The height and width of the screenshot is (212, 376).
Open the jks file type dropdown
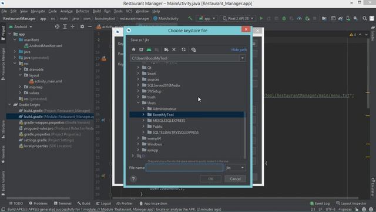pos(235,167)
